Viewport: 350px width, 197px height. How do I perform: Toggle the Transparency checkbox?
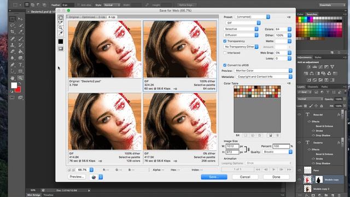pos(225,41)
